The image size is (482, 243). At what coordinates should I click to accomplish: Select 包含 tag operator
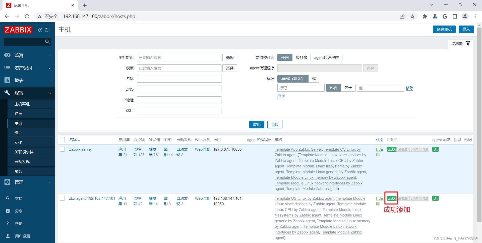click(333, 88)
